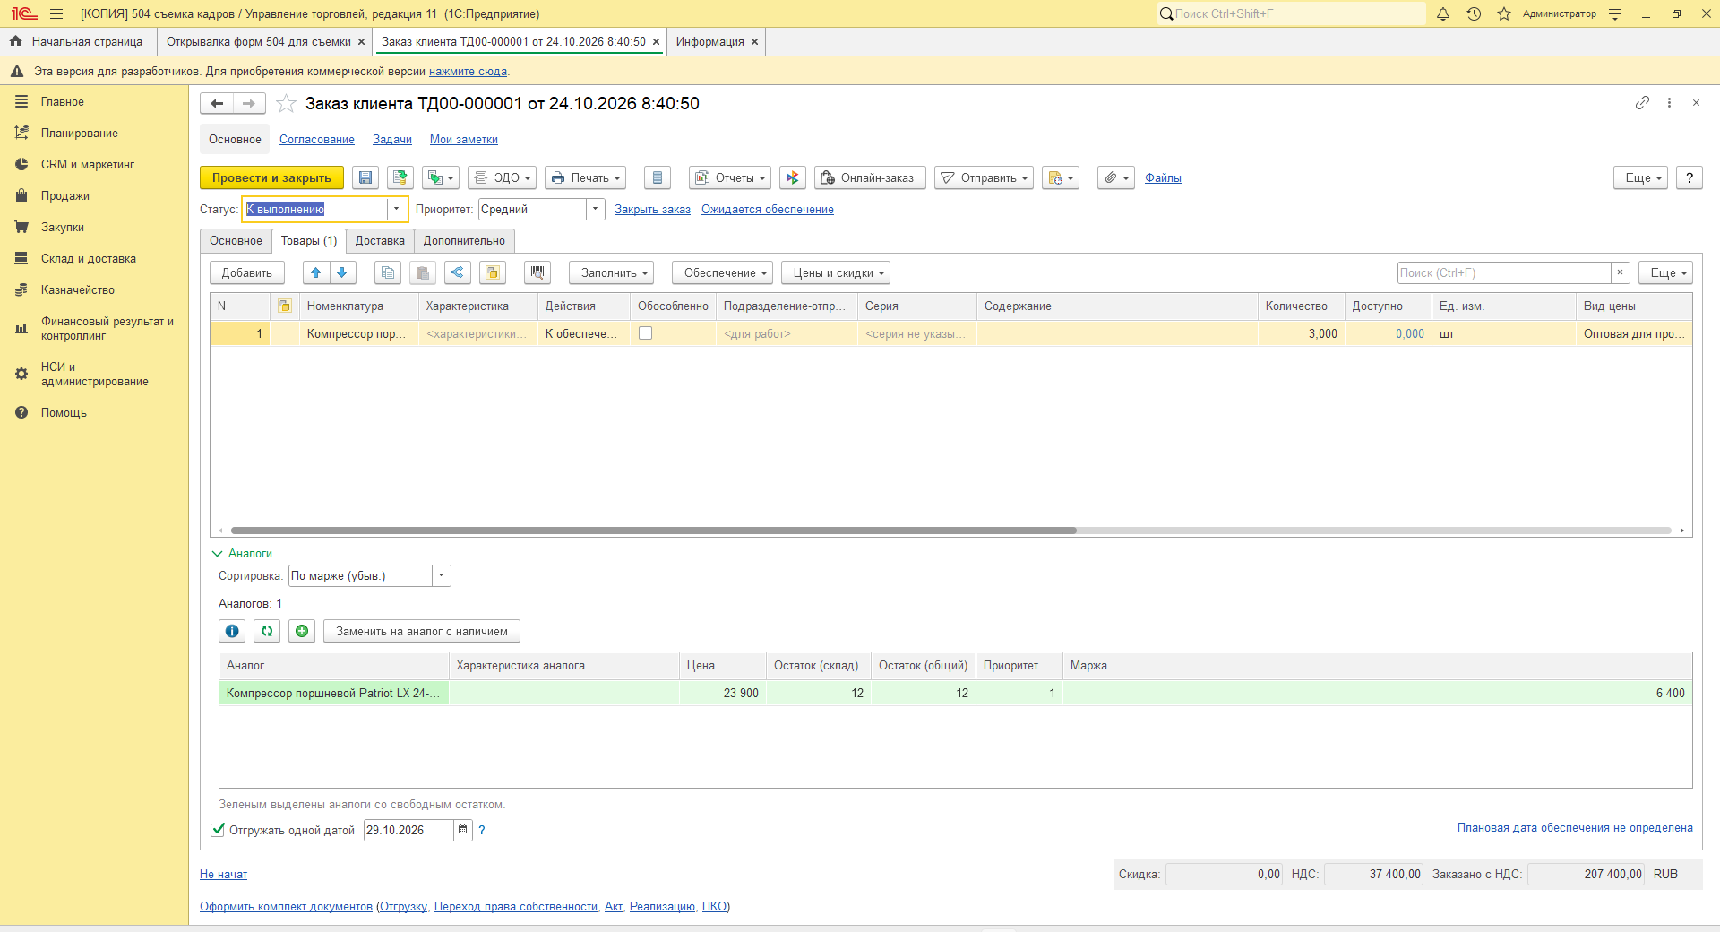
Task: Collapse the Аналоги section
Action: [x=242, y=553]
